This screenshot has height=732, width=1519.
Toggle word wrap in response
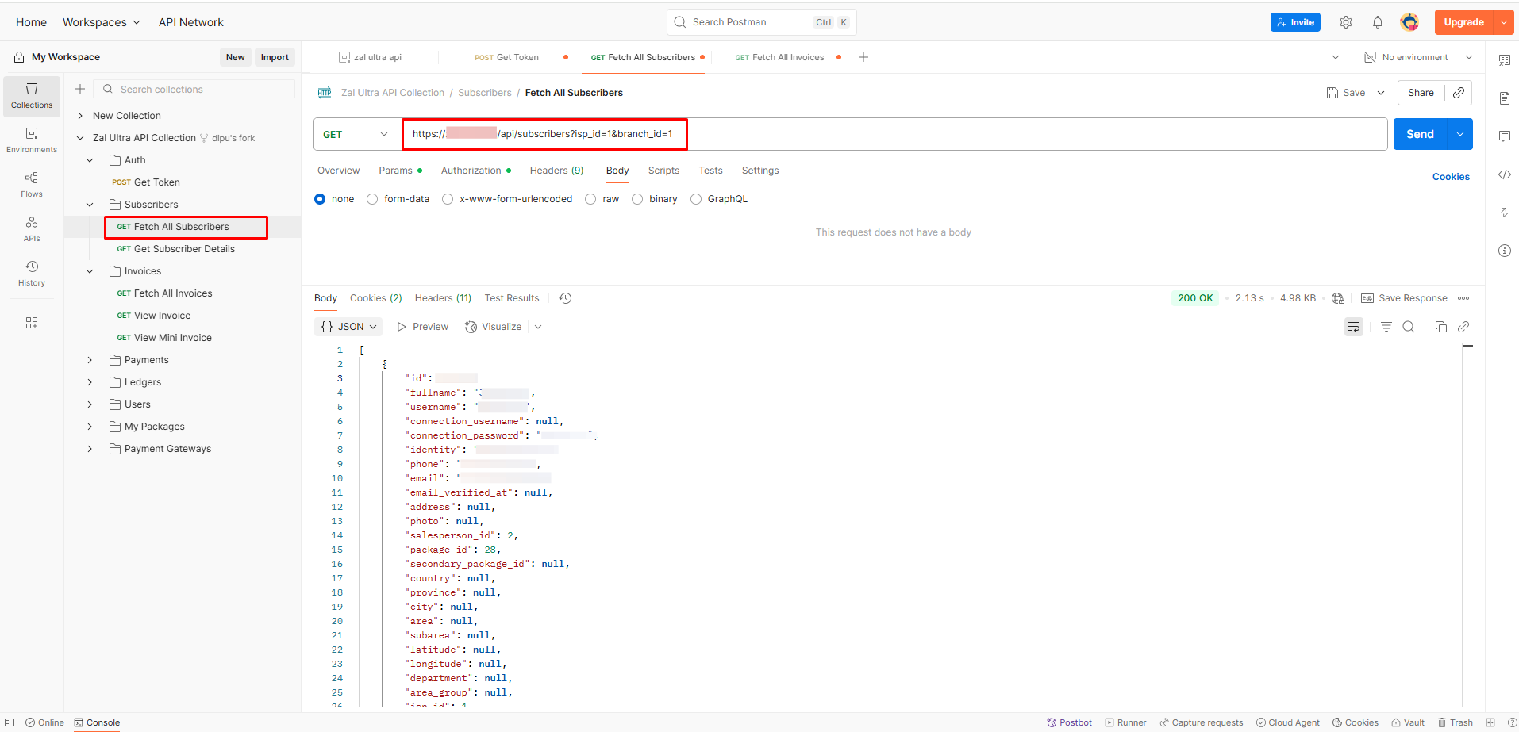pos(1354,327)
